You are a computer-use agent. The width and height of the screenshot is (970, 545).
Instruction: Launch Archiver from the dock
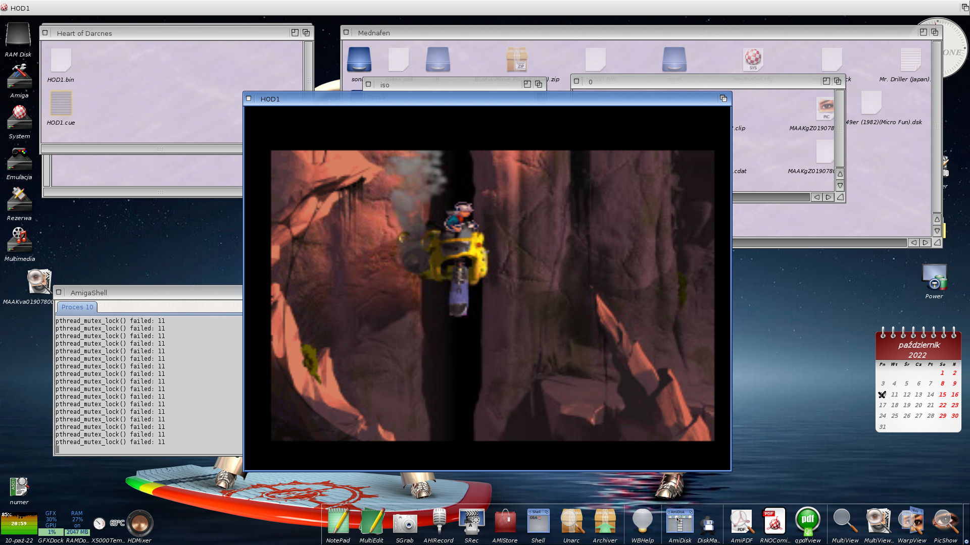coord(605,521)
